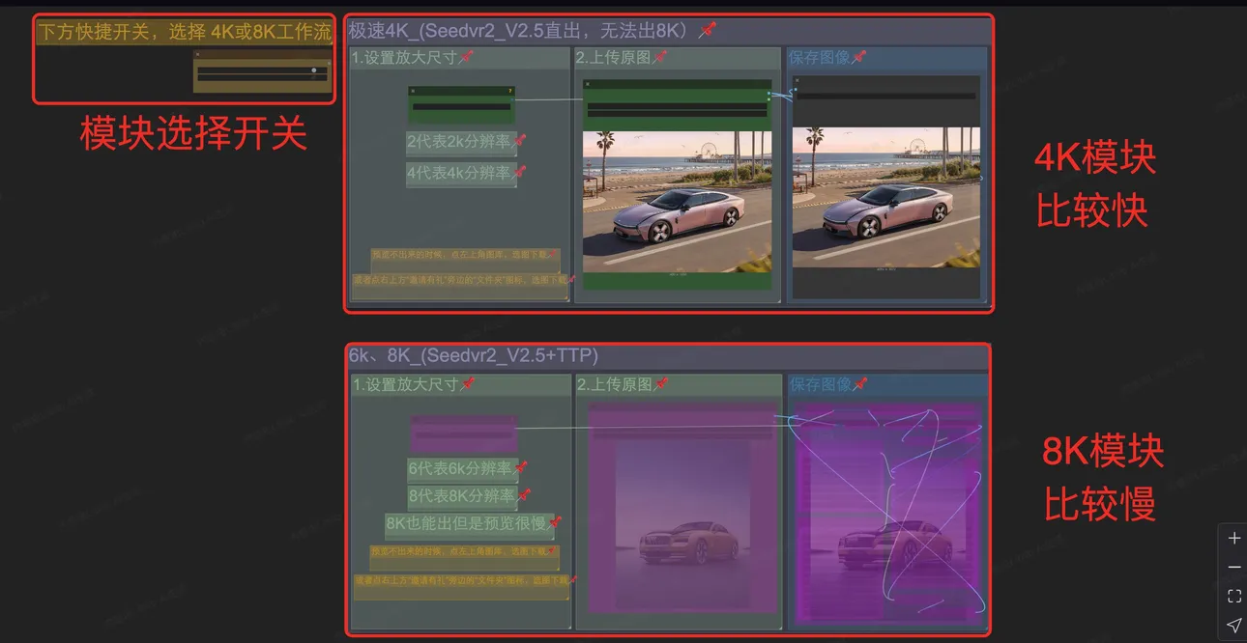Click uploaded car image in 4K module
This screenshot has width=1247, height=643.
[677, 201]
